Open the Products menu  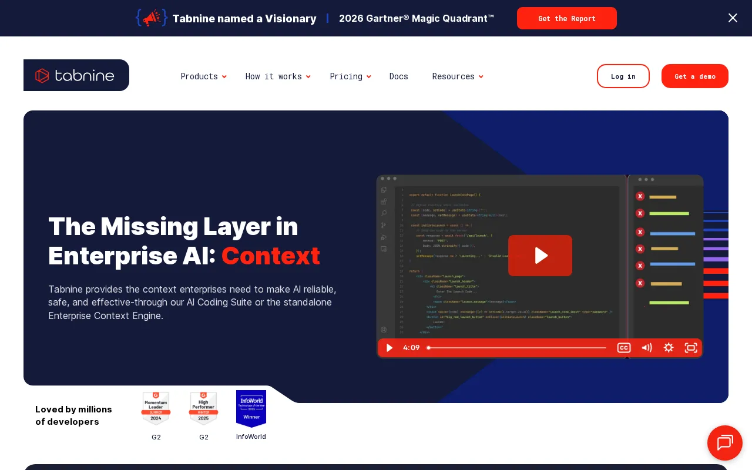pyautogui.click(x=199, y=76)
